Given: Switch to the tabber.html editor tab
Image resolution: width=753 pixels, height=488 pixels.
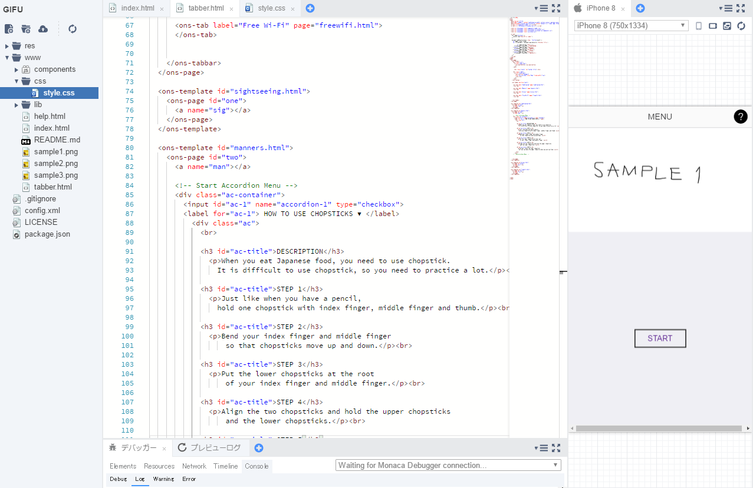Looking at the screenshot, I should (206, 8).
